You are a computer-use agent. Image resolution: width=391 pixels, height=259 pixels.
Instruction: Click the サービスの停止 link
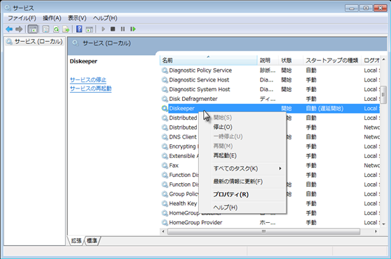(x=88, y=80)
